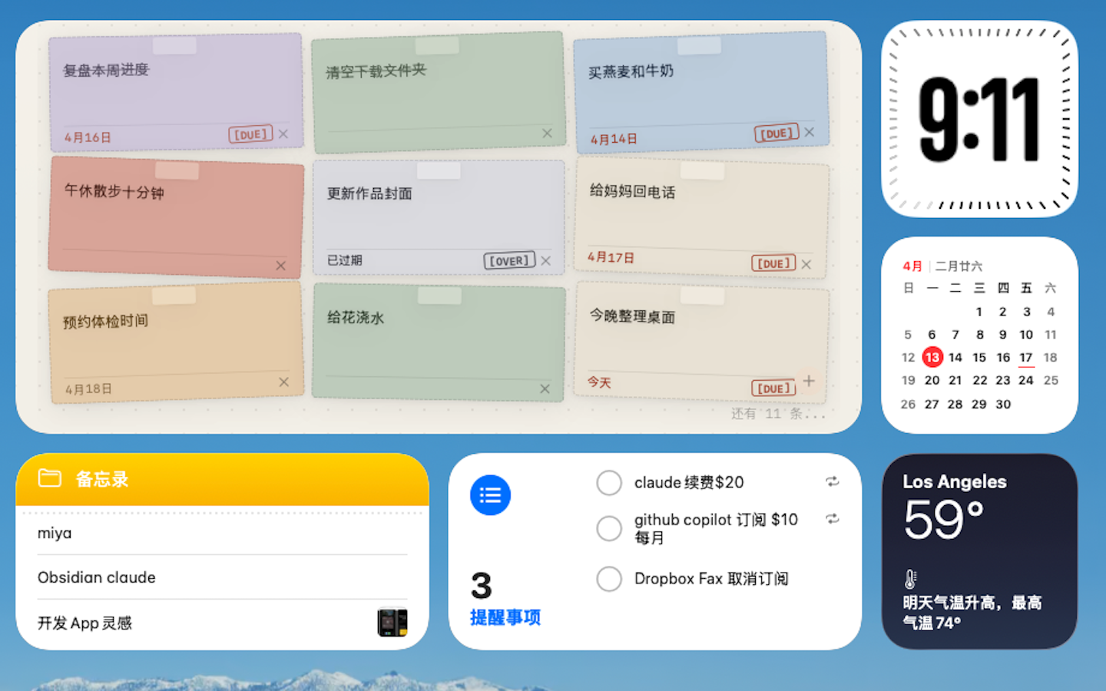Image resolution: width=1106 pixels, height=691 pixels.
Task: Check off the claude 续费$20 reminder
Action: pos(609,482)
